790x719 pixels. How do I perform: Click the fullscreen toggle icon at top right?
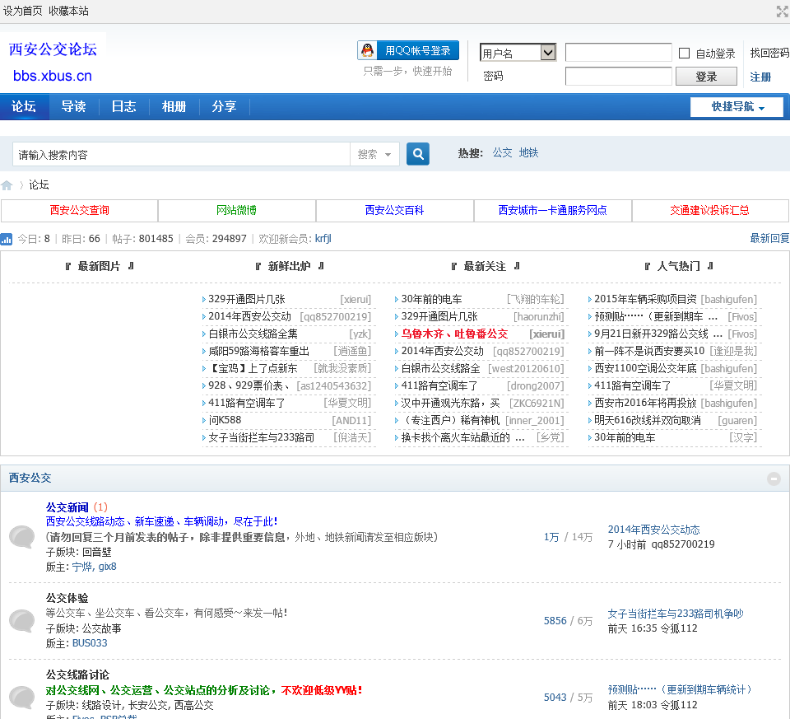[782, 11]
